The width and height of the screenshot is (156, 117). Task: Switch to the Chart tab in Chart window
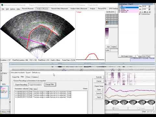[x=148, y=56]
